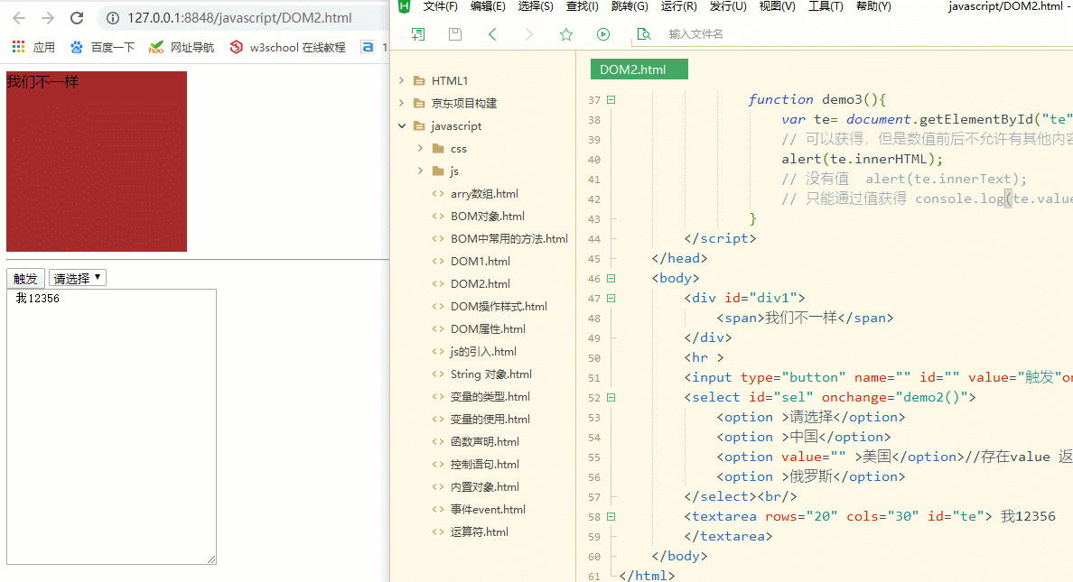Click the editor navigate forward icon
Screen dimensions: 1073x582
529,34
